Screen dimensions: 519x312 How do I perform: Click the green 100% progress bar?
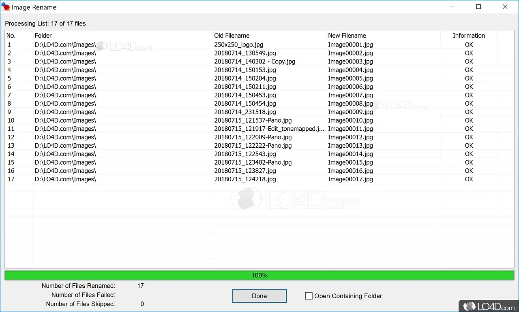[259, 275]
